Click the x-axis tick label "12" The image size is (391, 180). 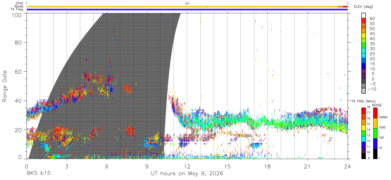(187, 166)
